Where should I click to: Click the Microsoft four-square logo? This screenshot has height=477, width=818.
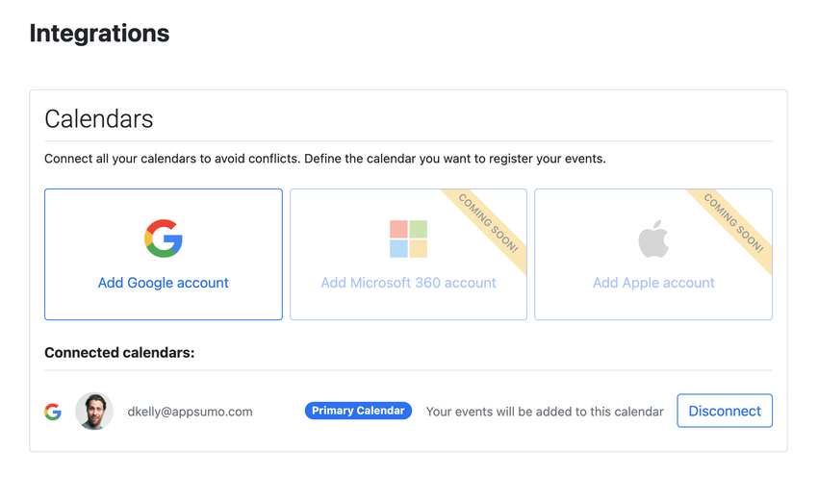coord(408,238)
